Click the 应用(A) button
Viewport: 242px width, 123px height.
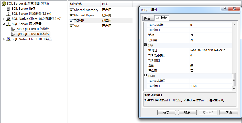(208, 112)
